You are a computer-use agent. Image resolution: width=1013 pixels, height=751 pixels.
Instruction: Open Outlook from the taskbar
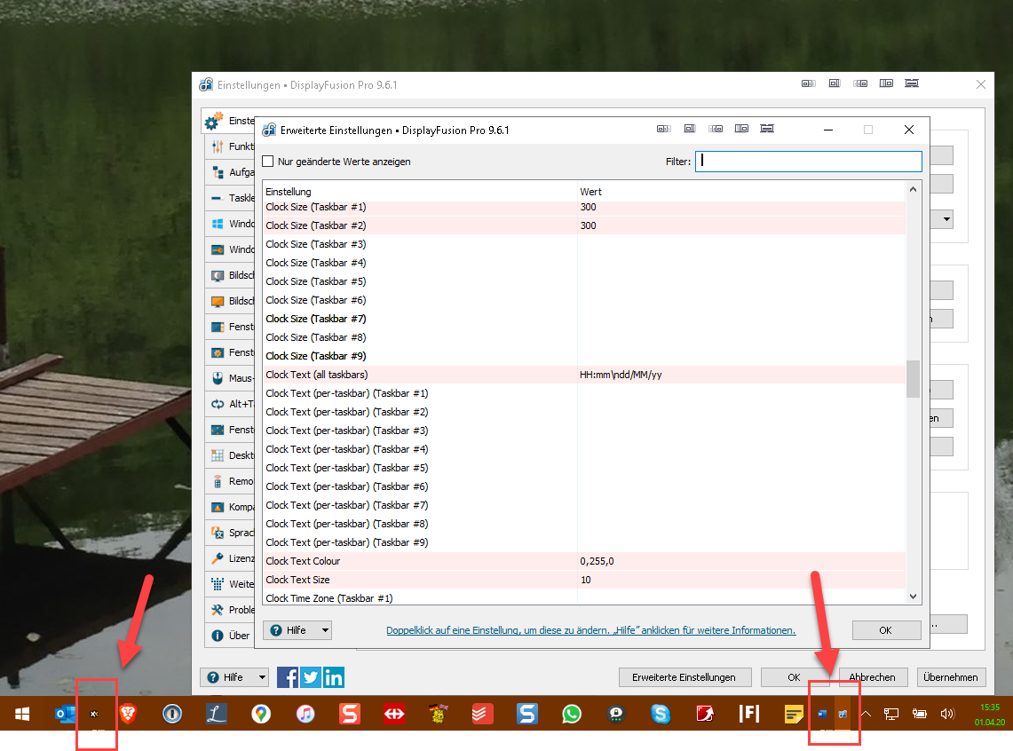click(65, 714)
